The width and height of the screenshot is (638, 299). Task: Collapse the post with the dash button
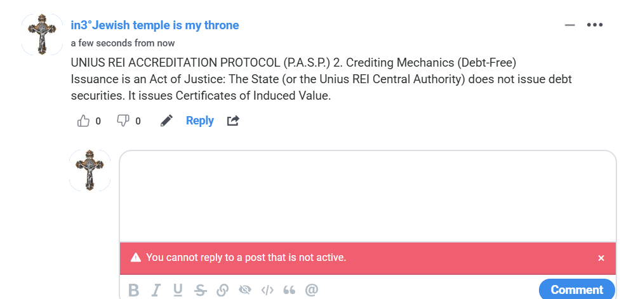pyautogui.click(x=569, y=25)
